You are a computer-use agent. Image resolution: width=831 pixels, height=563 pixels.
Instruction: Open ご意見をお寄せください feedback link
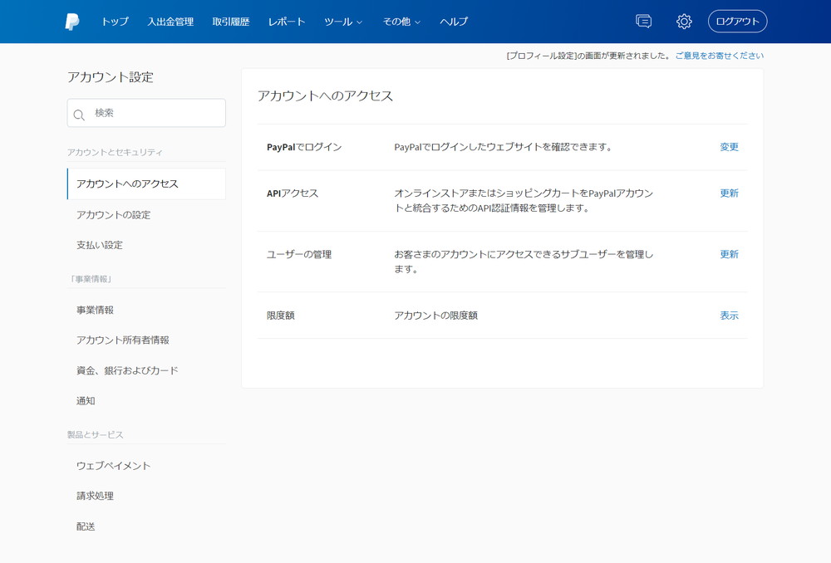point(719,56)
